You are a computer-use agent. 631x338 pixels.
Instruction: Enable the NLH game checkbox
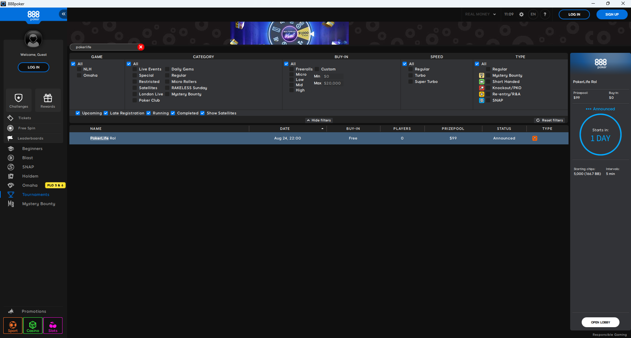(79, 69)
